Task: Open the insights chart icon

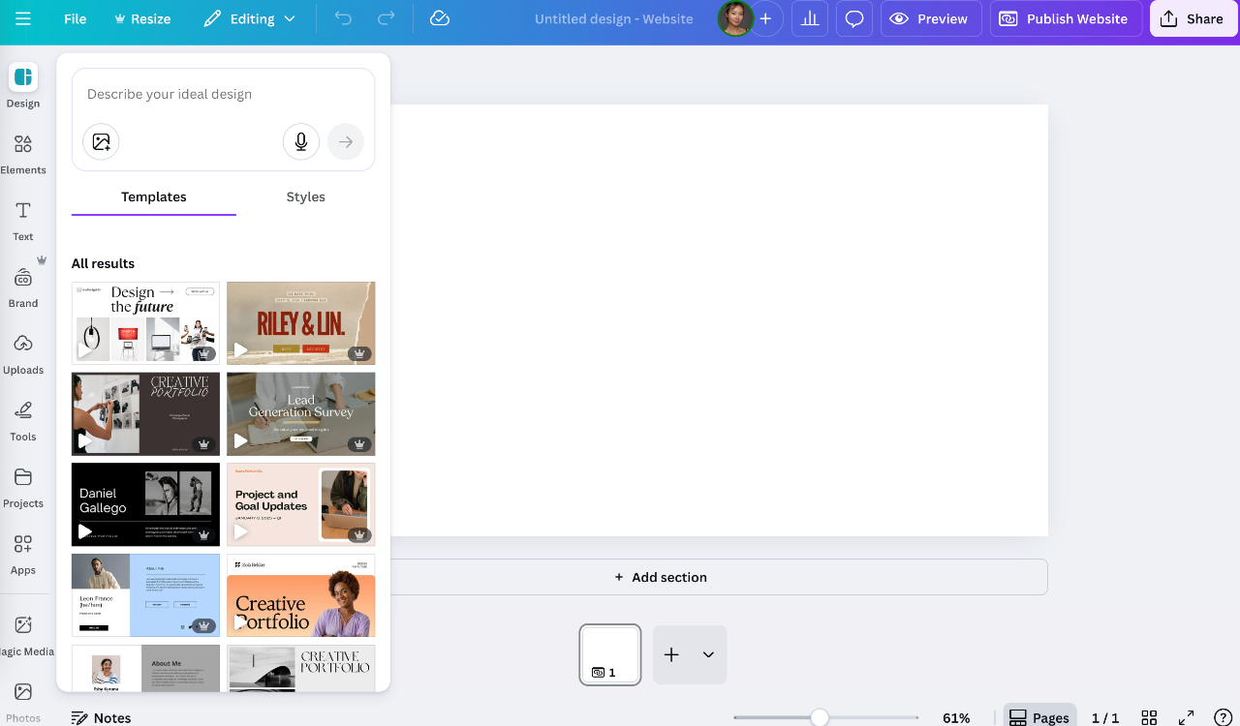Action: pos(810,18)
